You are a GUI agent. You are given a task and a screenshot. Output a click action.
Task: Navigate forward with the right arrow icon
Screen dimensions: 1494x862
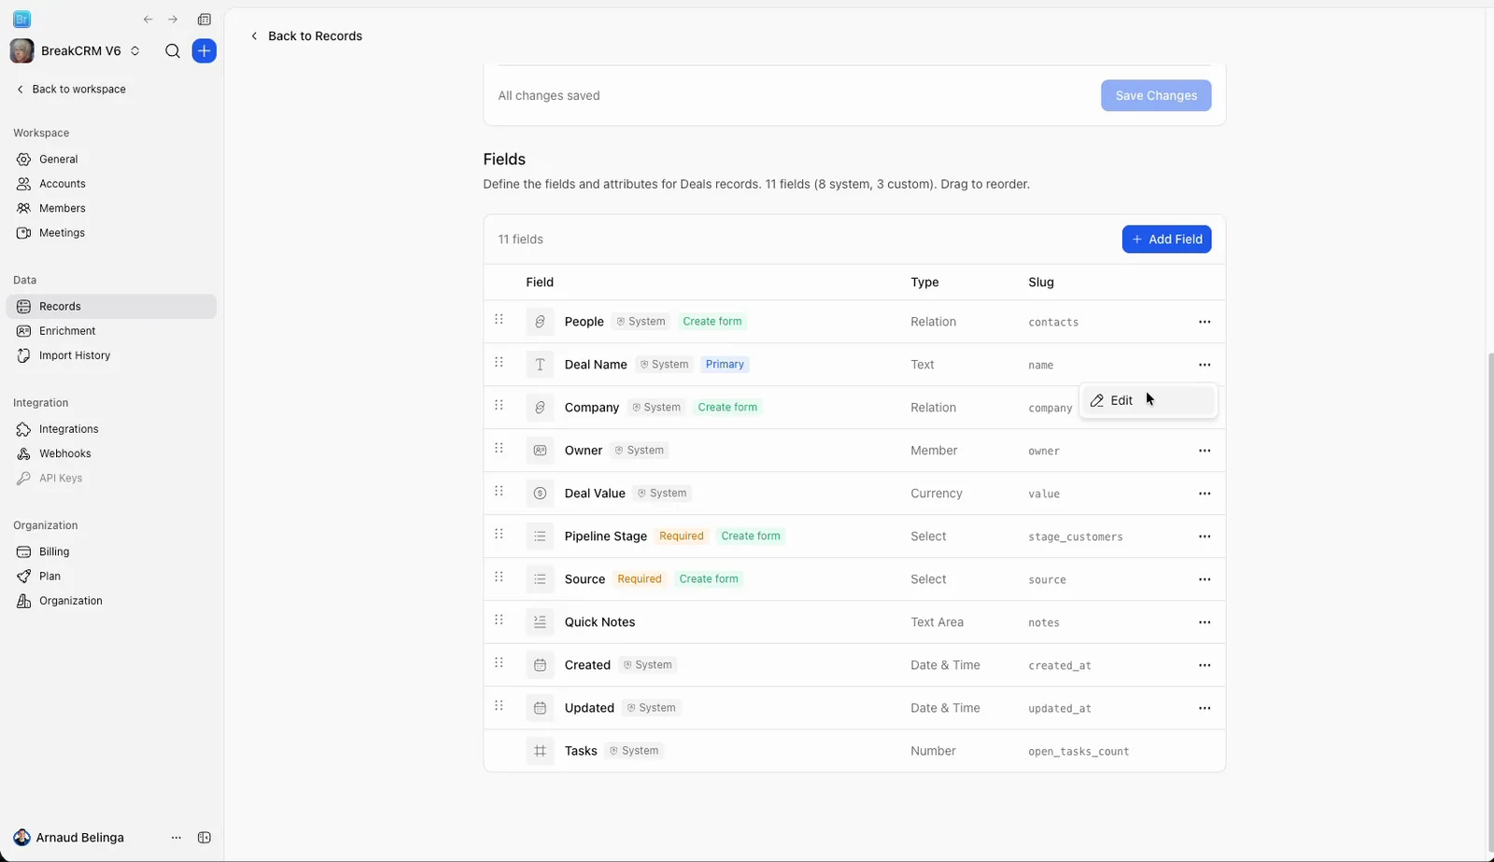pyautogui.click(x=173, y=20)
